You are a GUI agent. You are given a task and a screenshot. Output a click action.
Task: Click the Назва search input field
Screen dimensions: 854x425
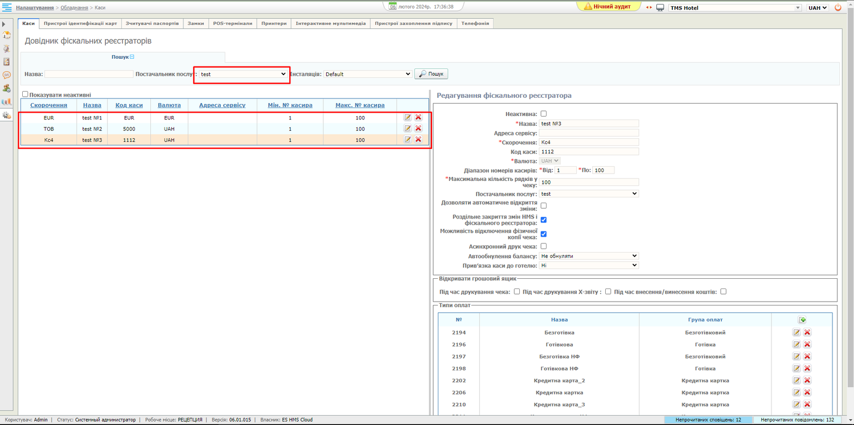(x=89, y=74)
